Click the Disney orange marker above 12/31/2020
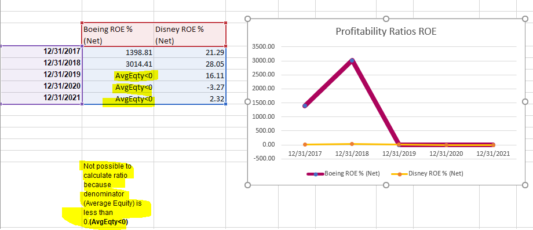This screenshot has width=533, height=230. 446,145
